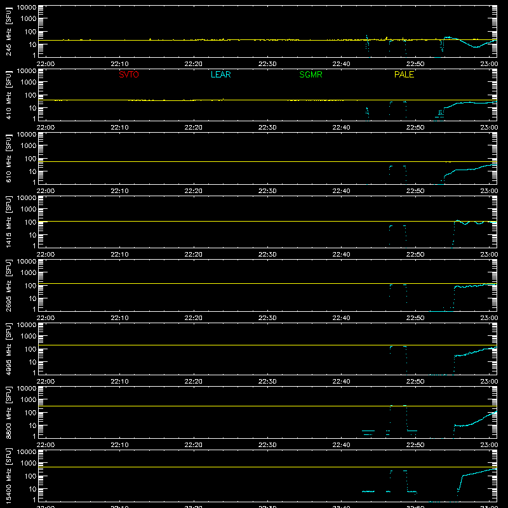Click 22:40 tick label under 2695 MHz plot
This screenshot has height=508, width=508.
(x=341, y=318)
